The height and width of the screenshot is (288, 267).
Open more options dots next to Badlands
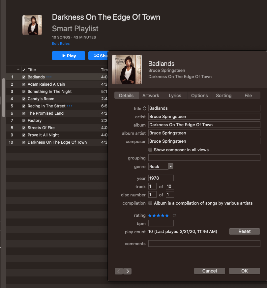pos(49,77)
